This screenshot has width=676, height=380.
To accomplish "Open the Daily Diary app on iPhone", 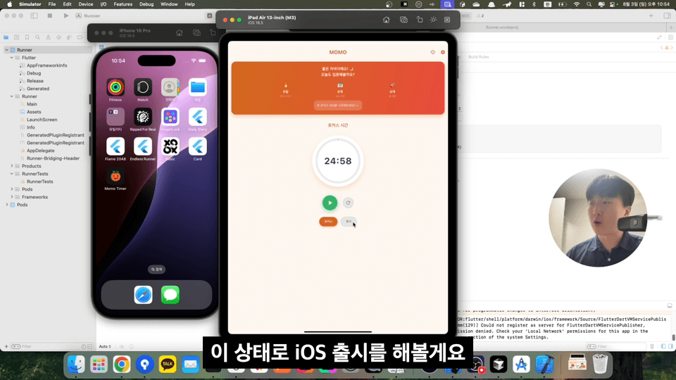I will point(197,117).
